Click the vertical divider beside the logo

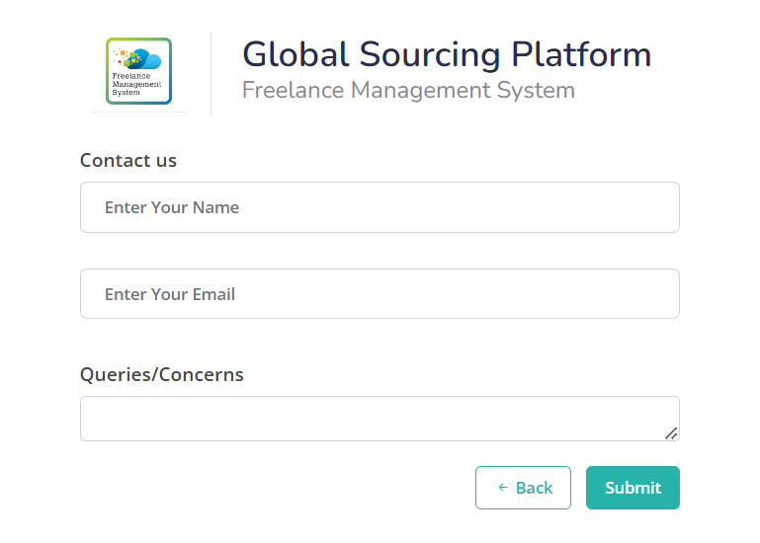pos(211,74)
